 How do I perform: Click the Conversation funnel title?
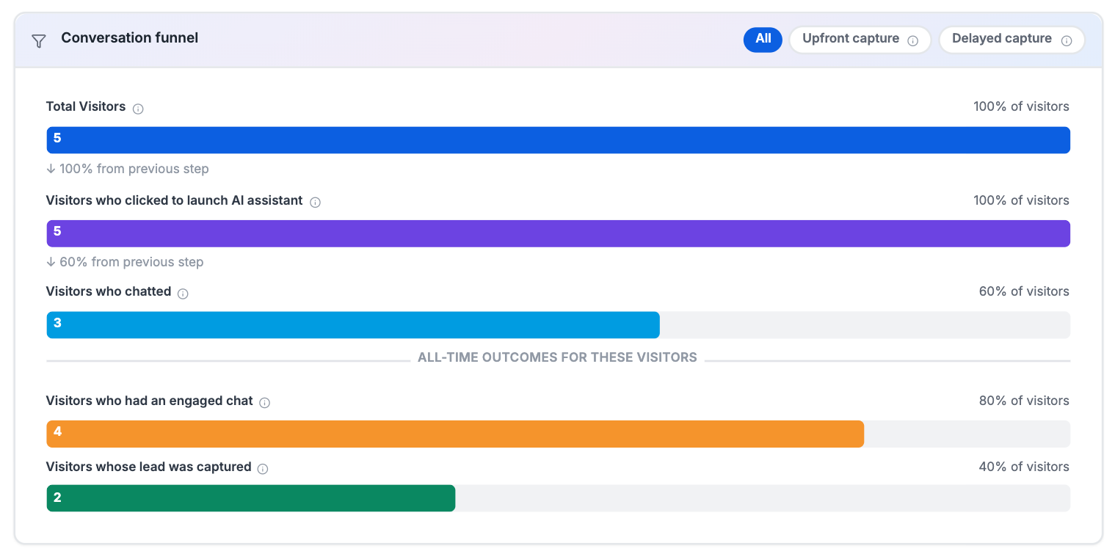coord(130,37)
